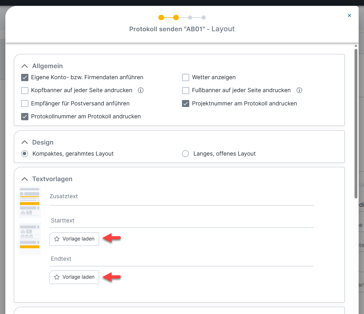The width and height of the screenshot is (364, 314).
Task: Load template for Starttext via Vorlage laden
Action: 74,239
